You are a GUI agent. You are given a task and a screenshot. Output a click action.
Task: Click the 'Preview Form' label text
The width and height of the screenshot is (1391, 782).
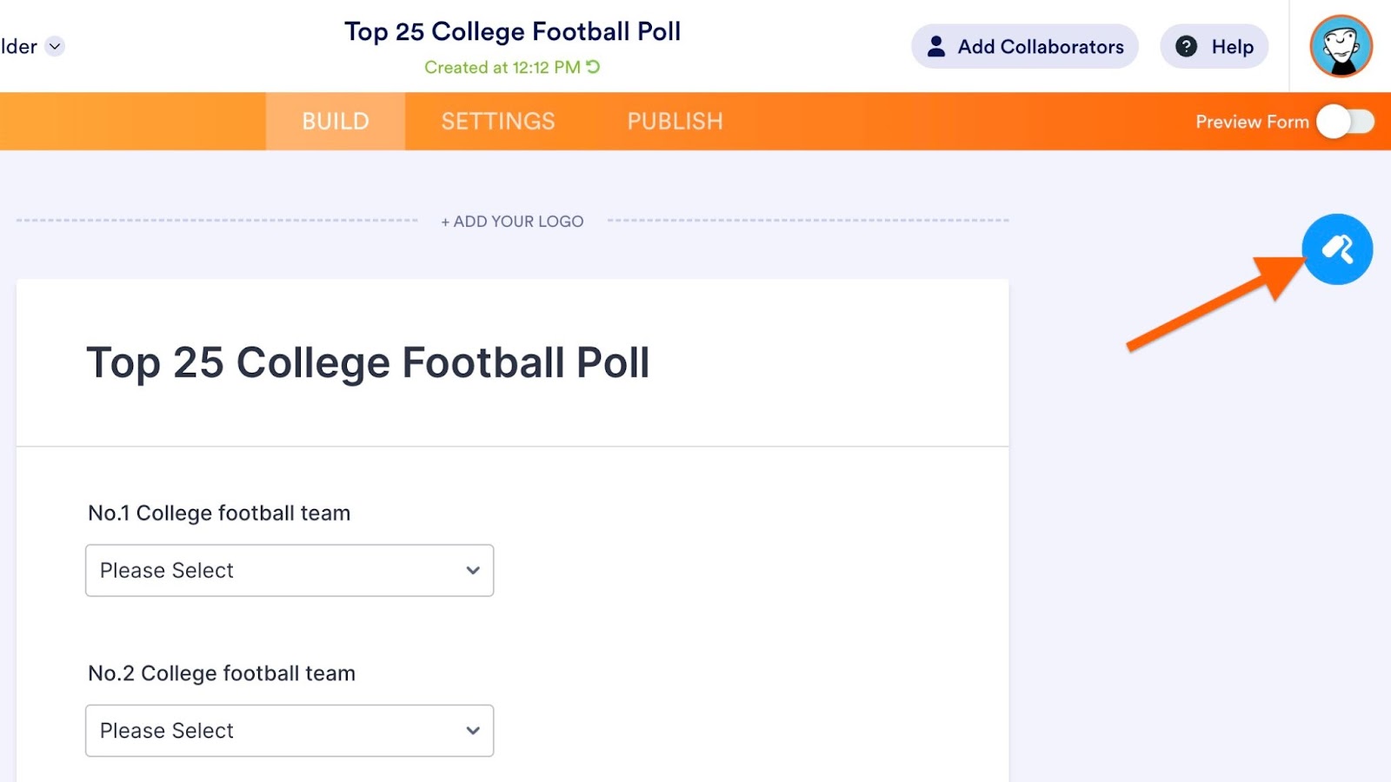[x=1252, y=123]
